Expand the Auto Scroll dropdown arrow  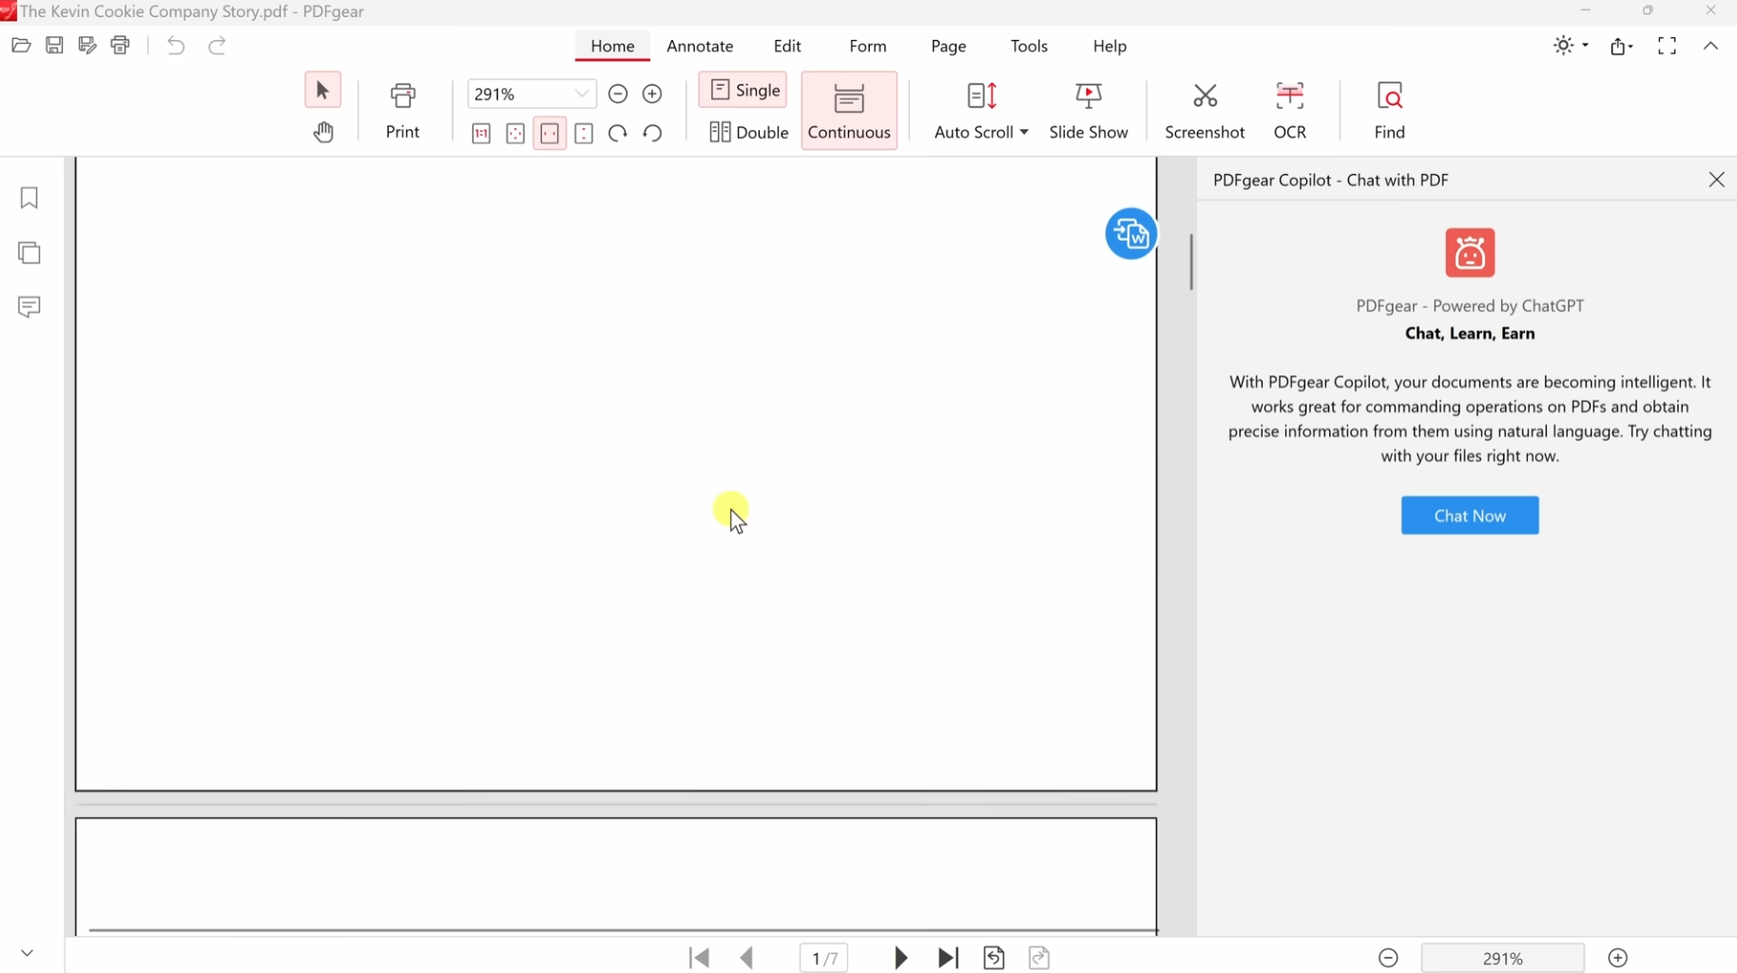coord(1024,132)
